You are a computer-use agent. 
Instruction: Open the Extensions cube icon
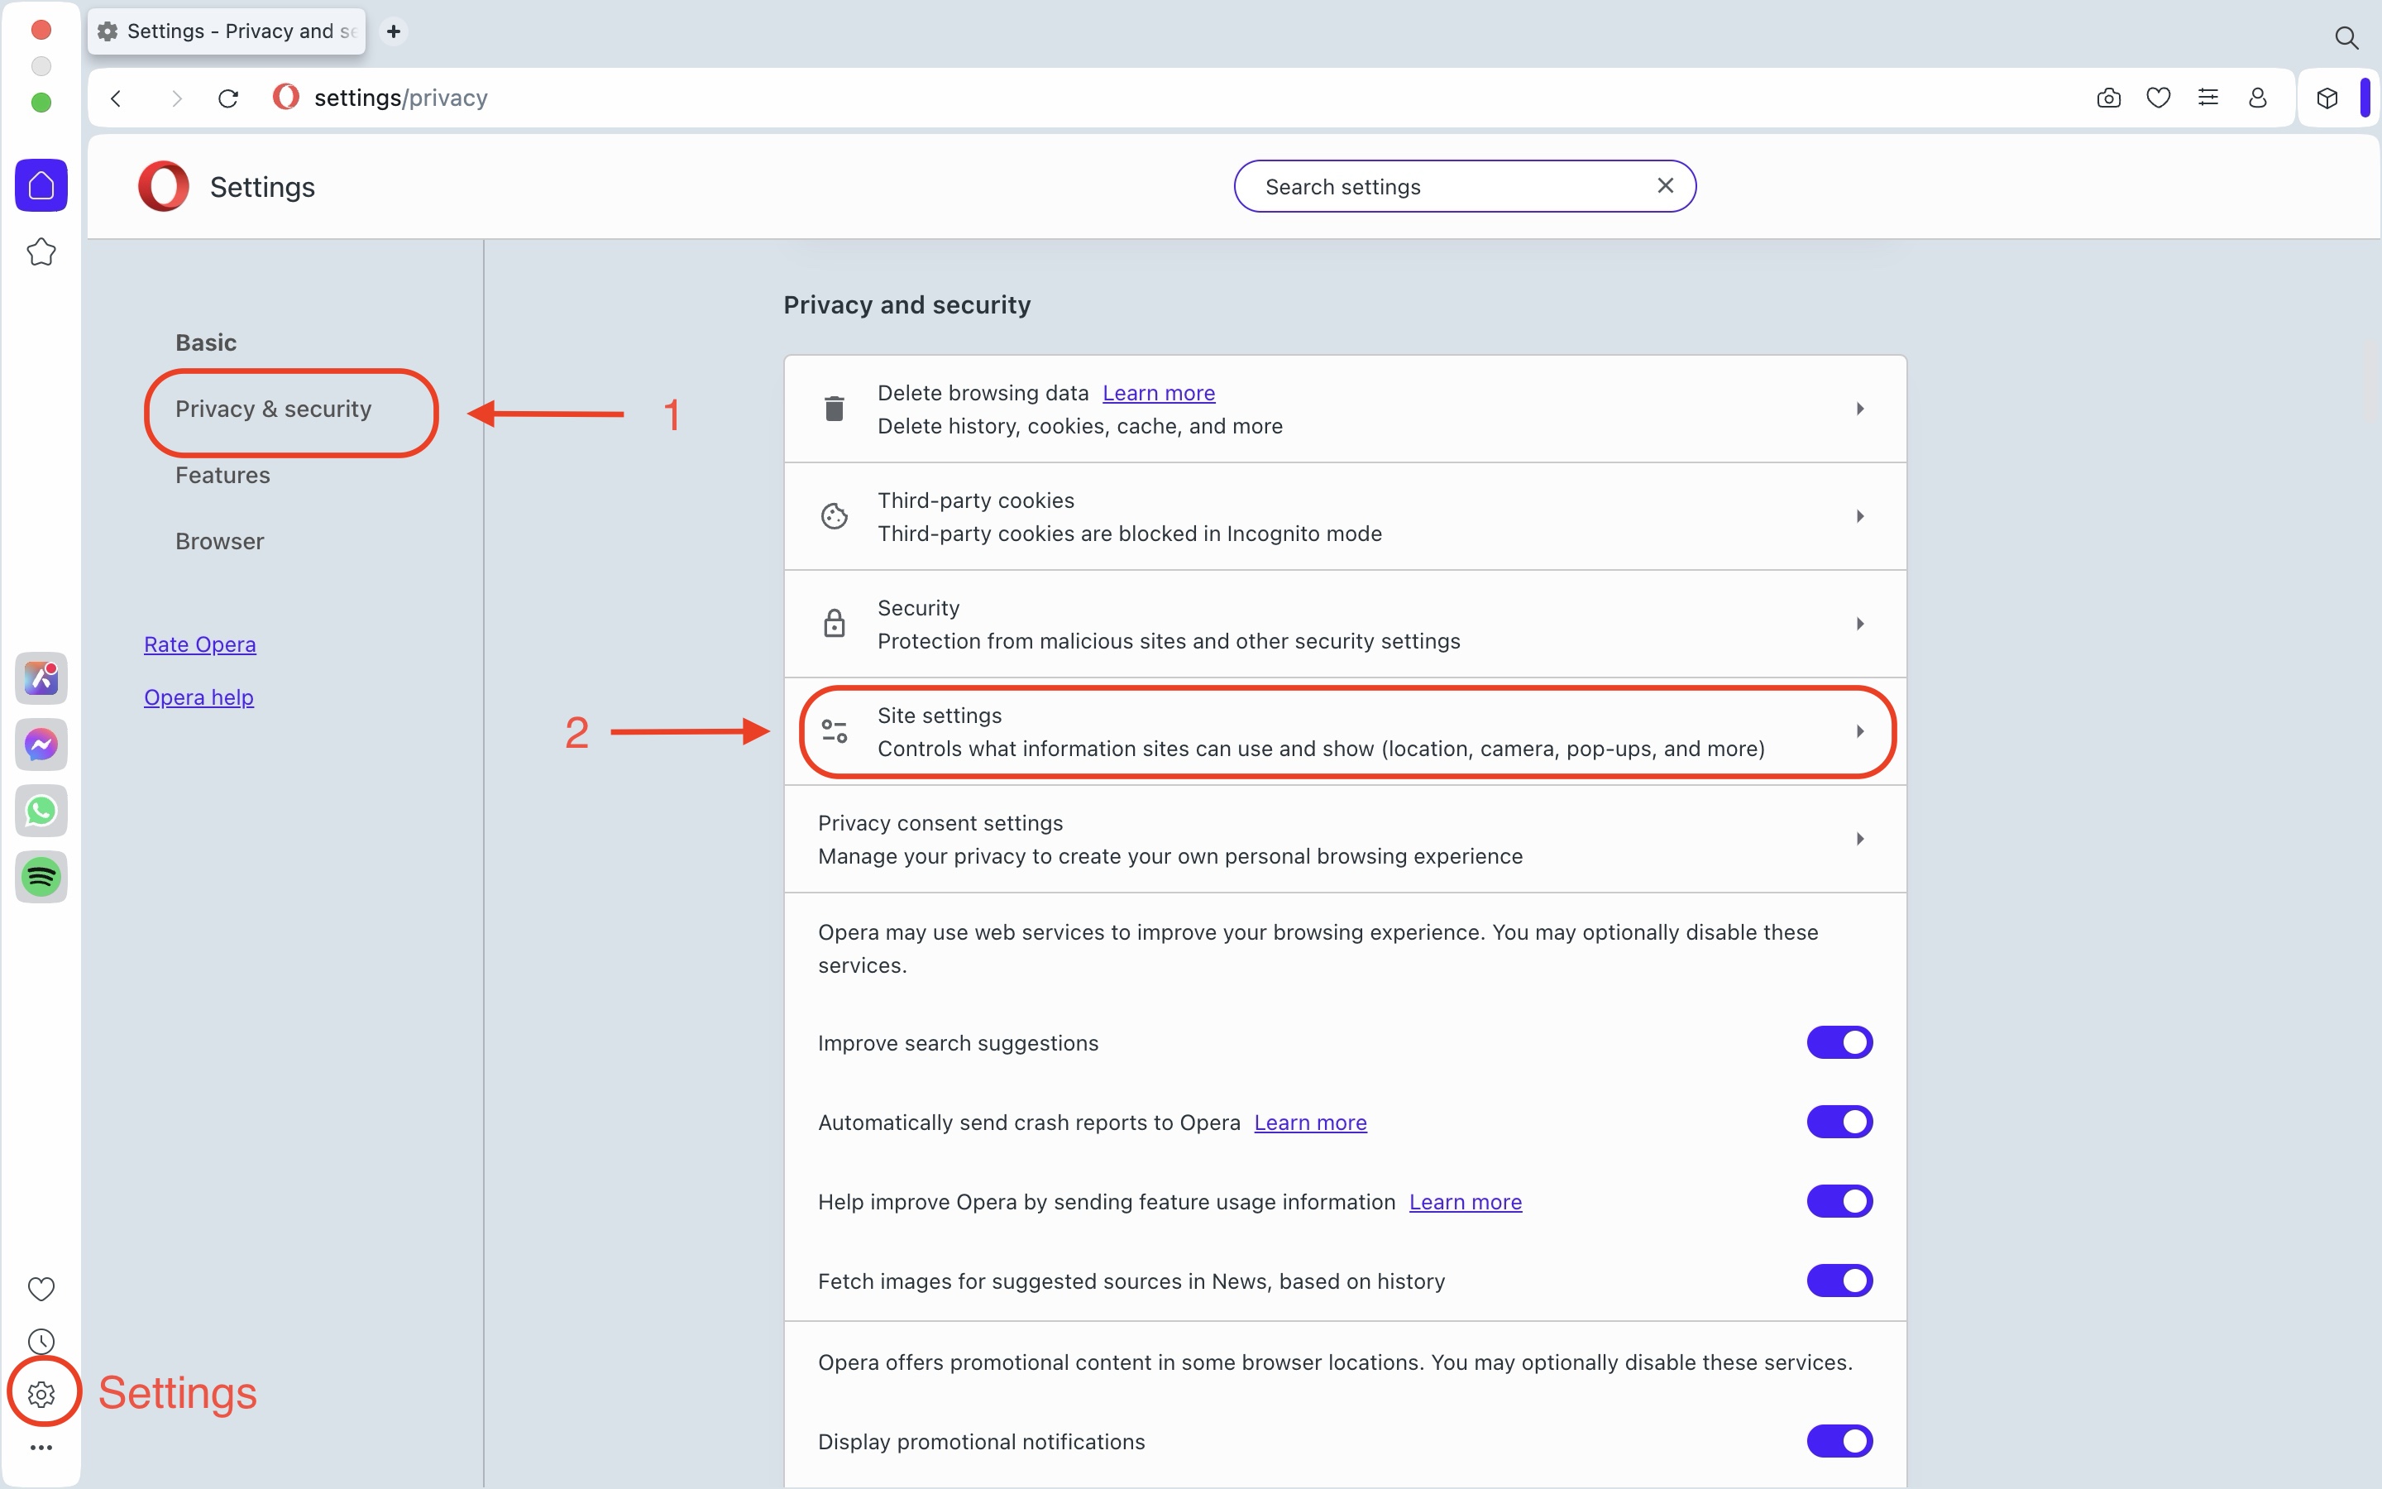(2327, 98)
